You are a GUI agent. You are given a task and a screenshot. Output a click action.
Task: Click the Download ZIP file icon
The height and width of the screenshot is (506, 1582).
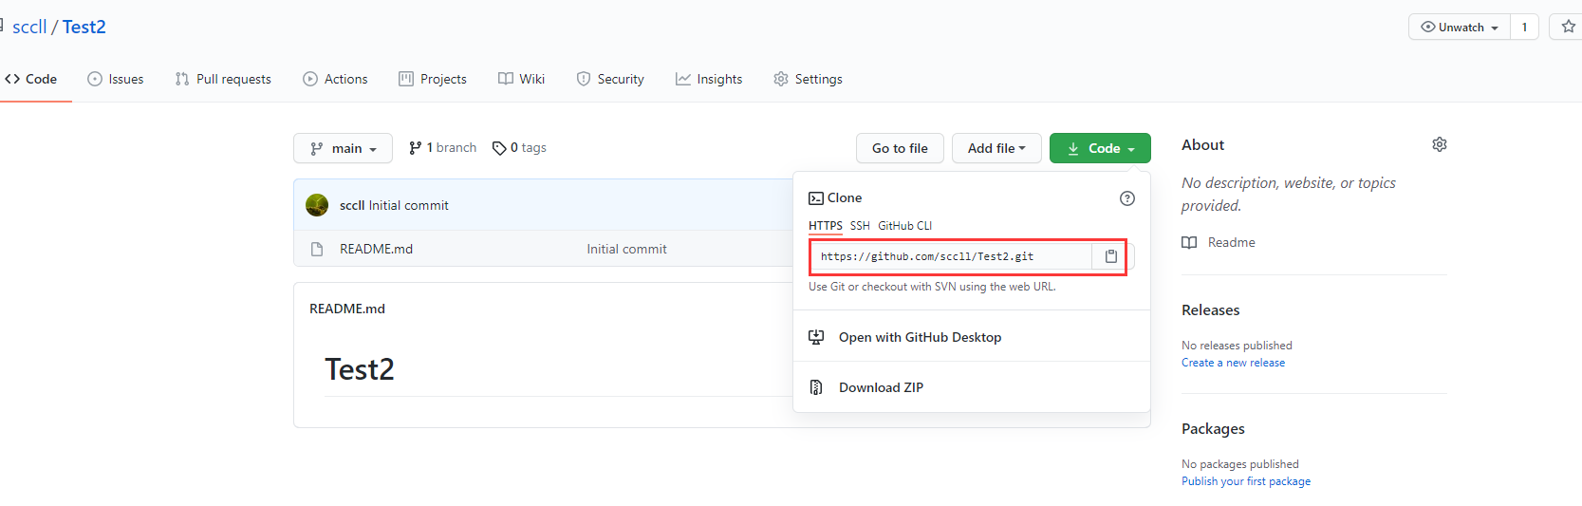click(816, 387)
